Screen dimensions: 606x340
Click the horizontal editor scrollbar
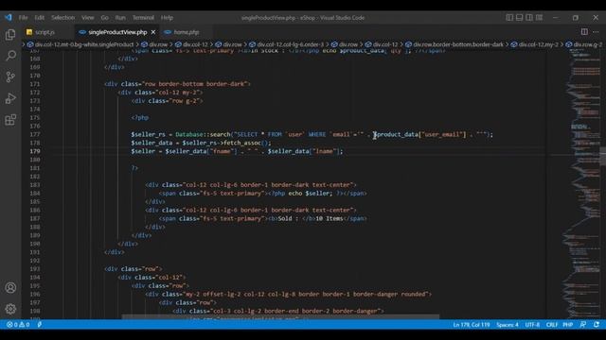click(280, 317)
